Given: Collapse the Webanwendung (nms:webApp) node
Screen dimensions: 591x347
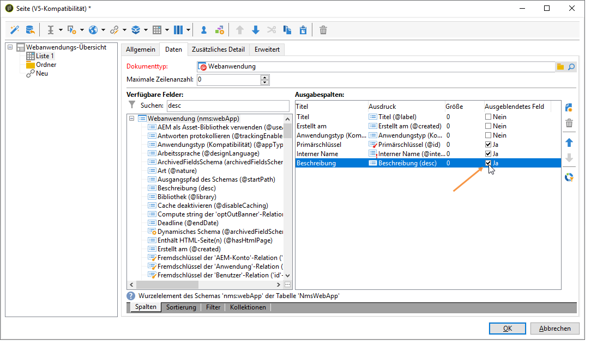Looking at the screenshot, I should pyautogui.click(x=131, y=119).
